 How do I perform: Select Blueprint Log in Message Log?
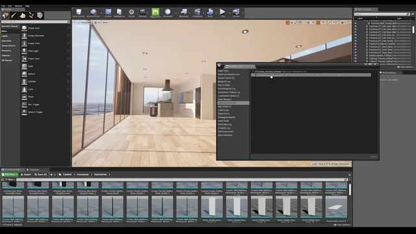point(224,81)
